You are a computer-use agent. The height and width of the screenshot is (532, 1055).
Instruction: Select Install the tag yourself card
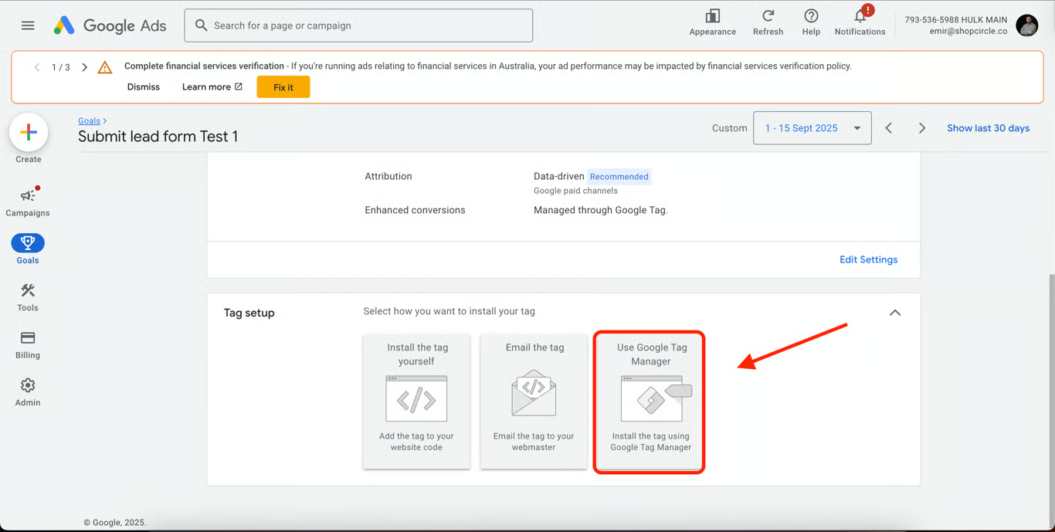pyautogui.click(x=416, y=401)
